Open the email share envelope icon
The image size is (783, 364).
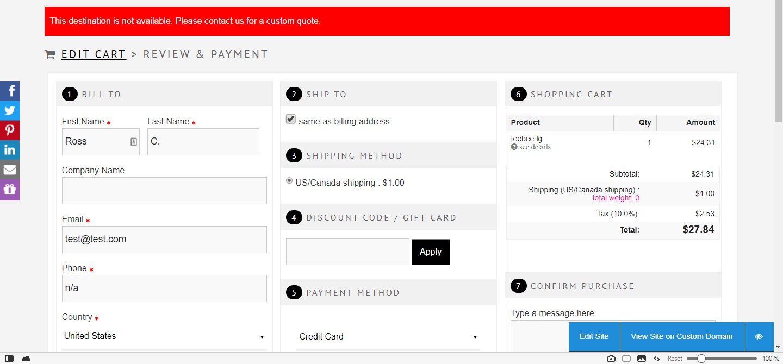[x=10, y=170]
